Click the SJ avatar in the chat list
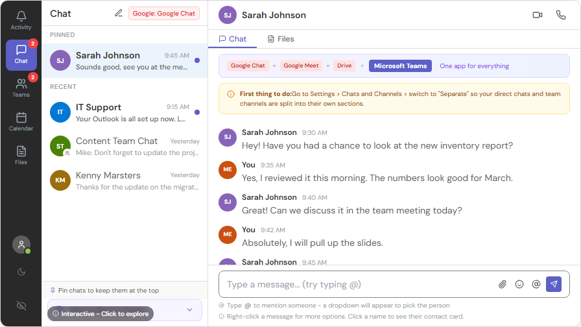This screenshot has height=327, width=581. pos(60,60)
